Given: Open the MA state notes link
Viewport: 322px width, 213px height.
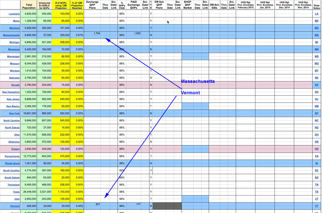Looking at the screenshot, I should (316, 35).
